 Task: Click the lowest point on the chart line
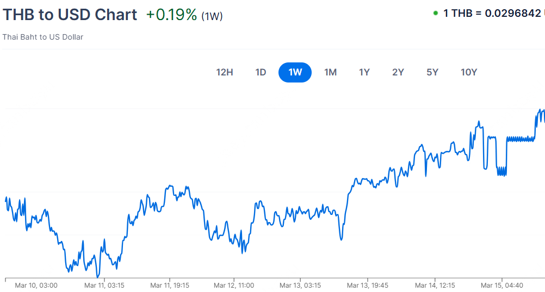click(98, 277)
